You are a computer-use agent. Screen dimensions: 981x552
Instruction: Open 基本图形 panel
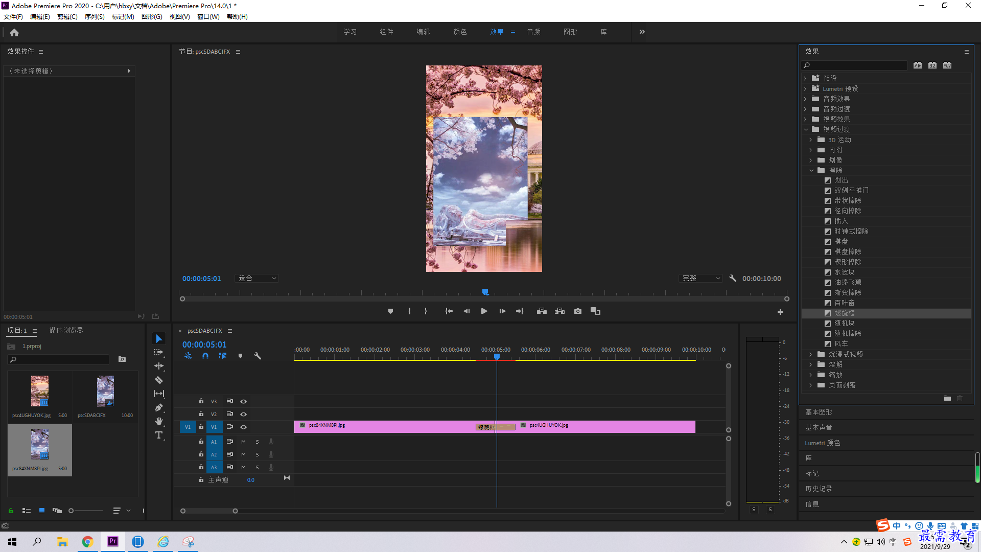coord(819,412)
